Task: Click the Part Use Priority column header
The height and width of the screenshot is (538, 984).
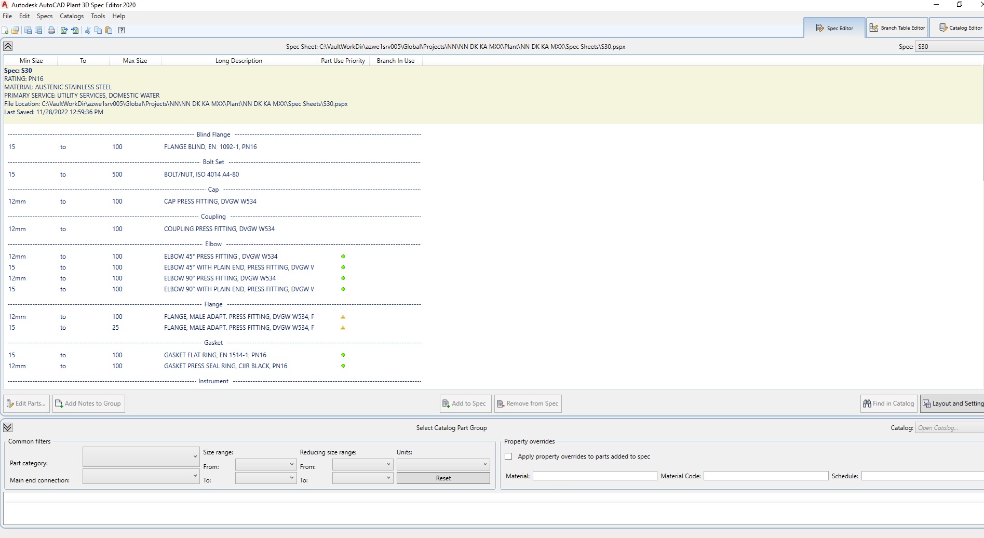Action: click(x=343, y=61)
